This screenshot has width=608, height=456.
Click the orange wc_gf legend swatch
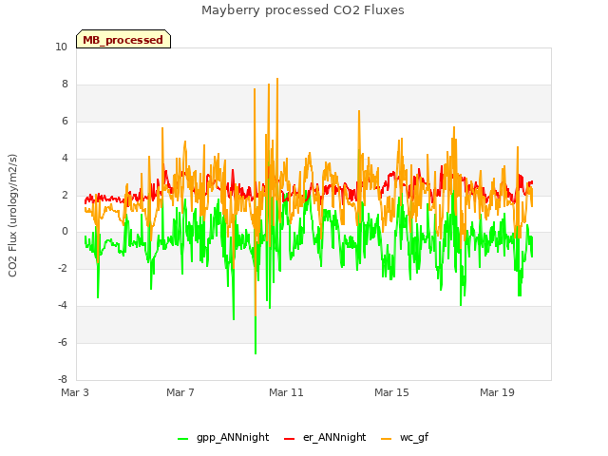click(387, 439)
